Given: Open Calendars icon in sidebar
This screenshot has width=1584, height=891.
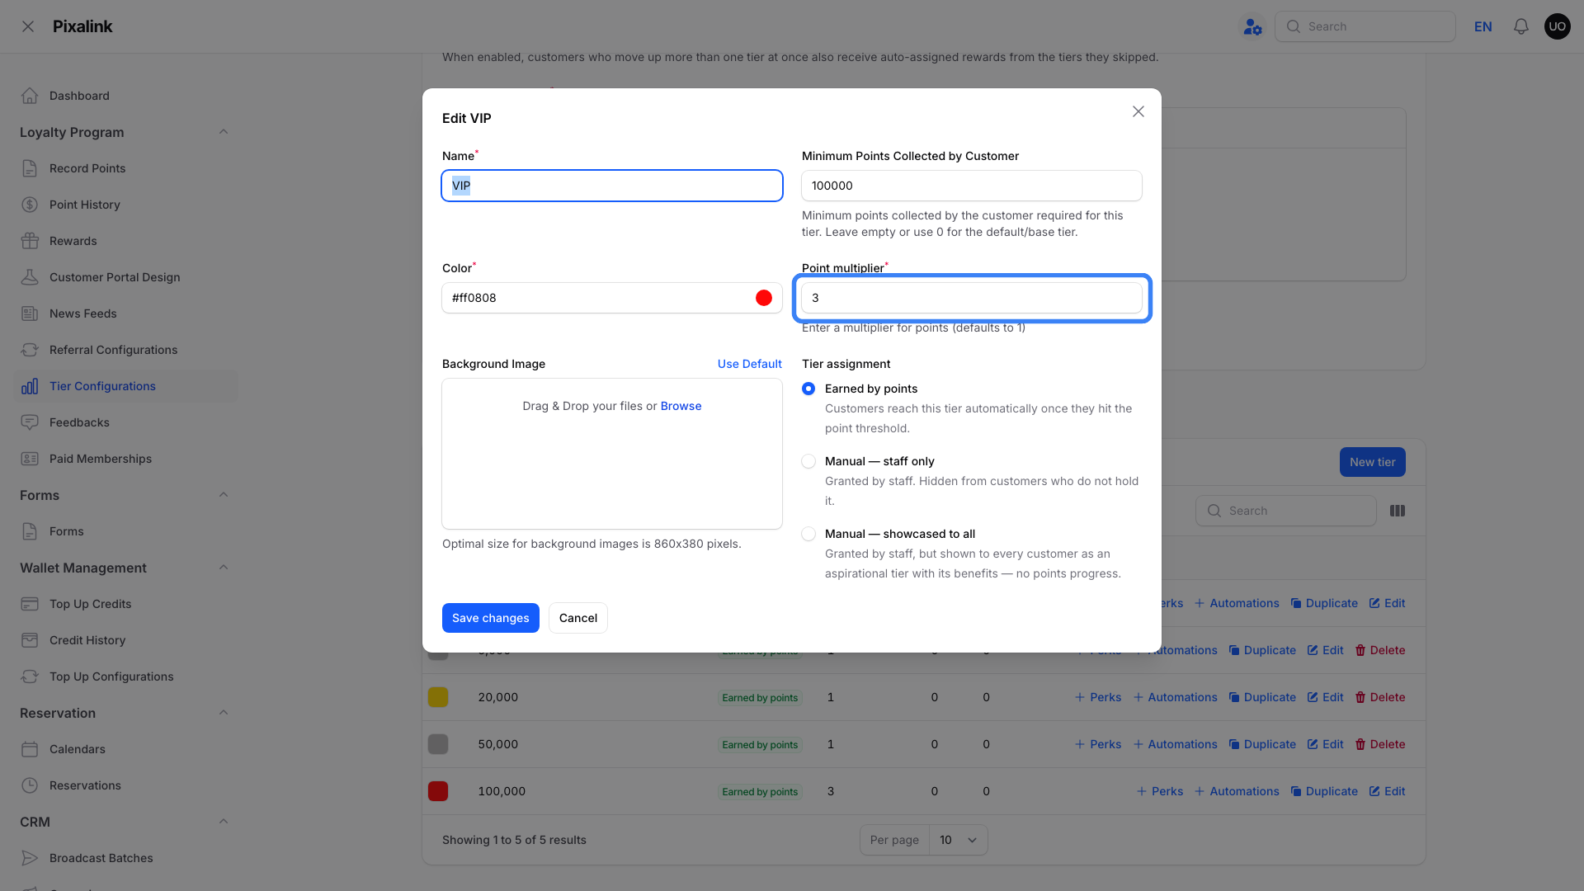Looking at the screenshot, I should [30, 749].
